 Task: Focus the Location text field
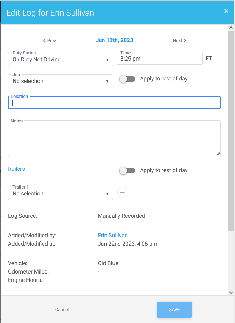coord(114,103)
